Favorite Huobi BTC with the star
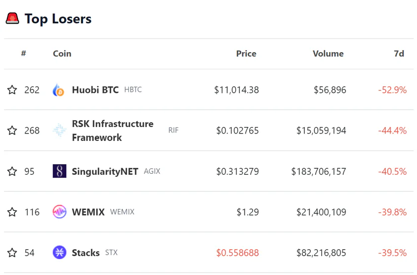The width and height of the screenshot is (417, 275). (x=12, y=90)
